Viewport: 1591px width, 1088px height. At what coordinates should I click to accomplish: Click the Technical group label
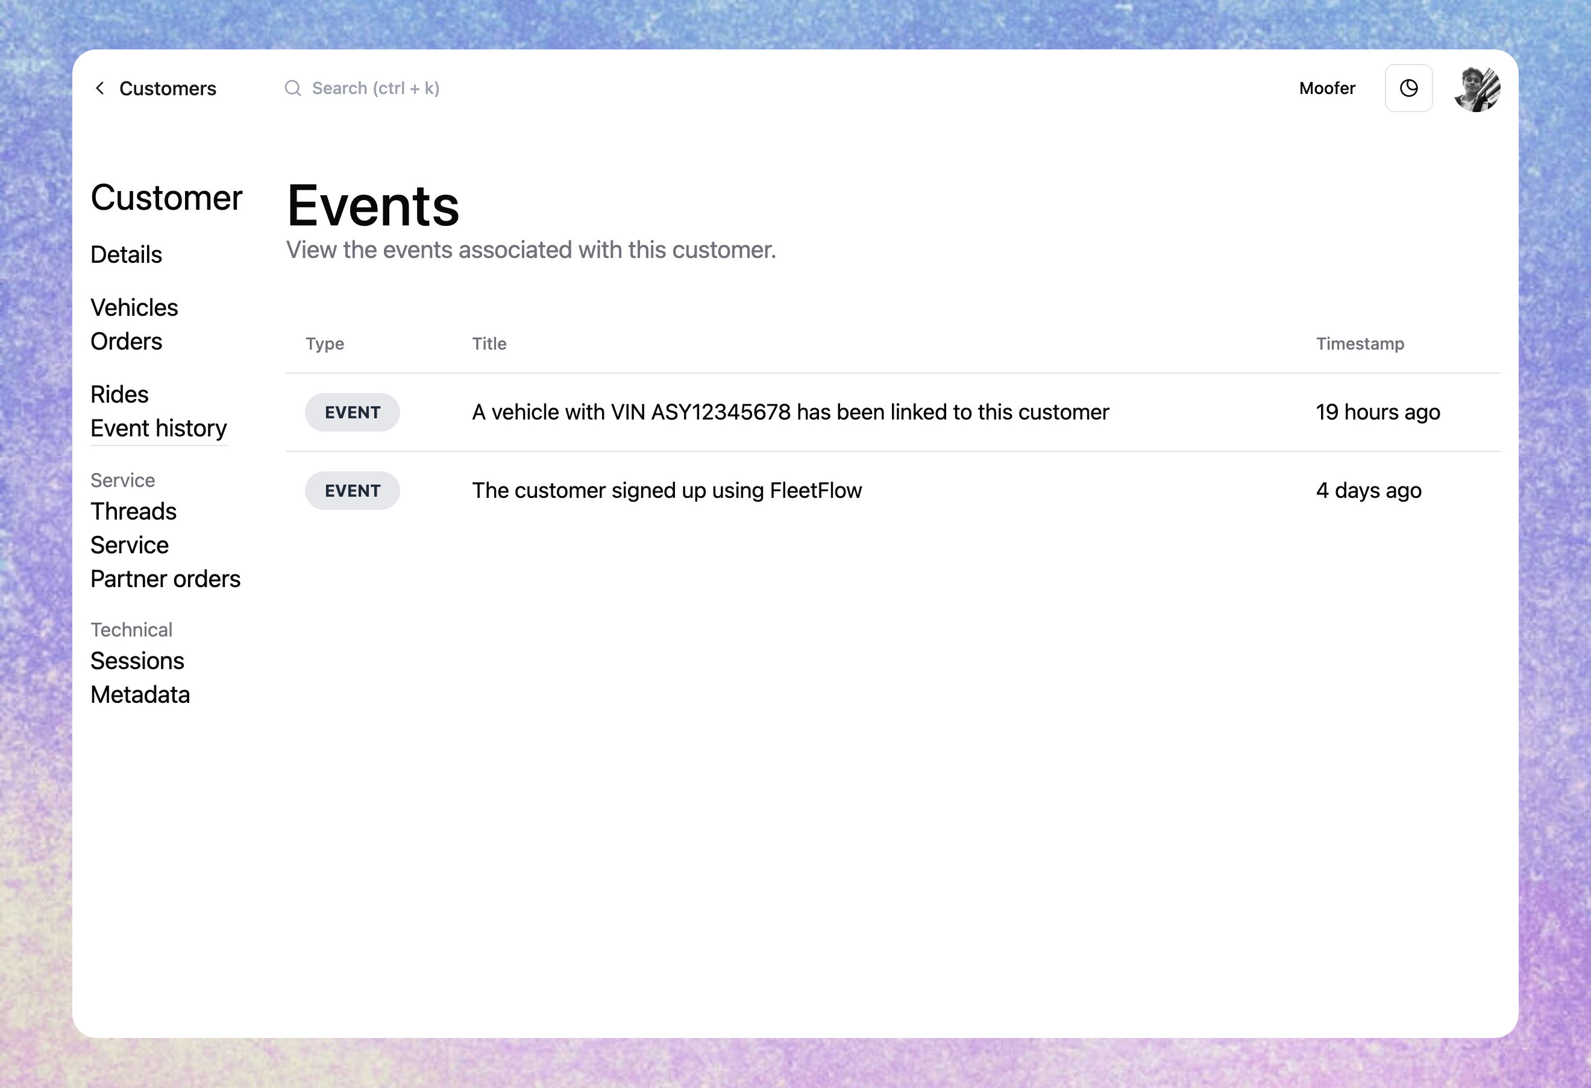(x=131, y=630)
